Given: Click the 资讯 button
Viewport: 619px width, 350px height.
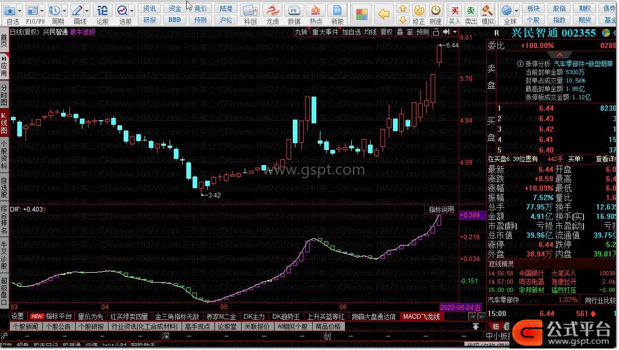Looking at the screenshot, I should click(x=149, y=8).
